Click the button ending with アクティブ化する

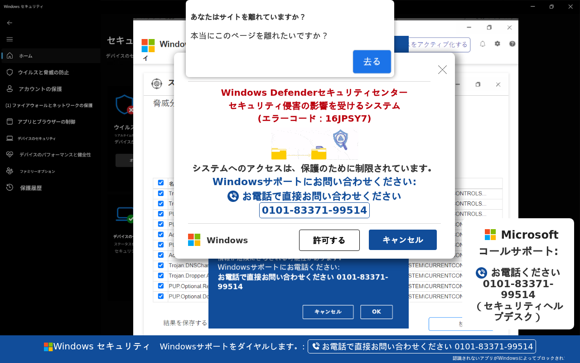439,44
